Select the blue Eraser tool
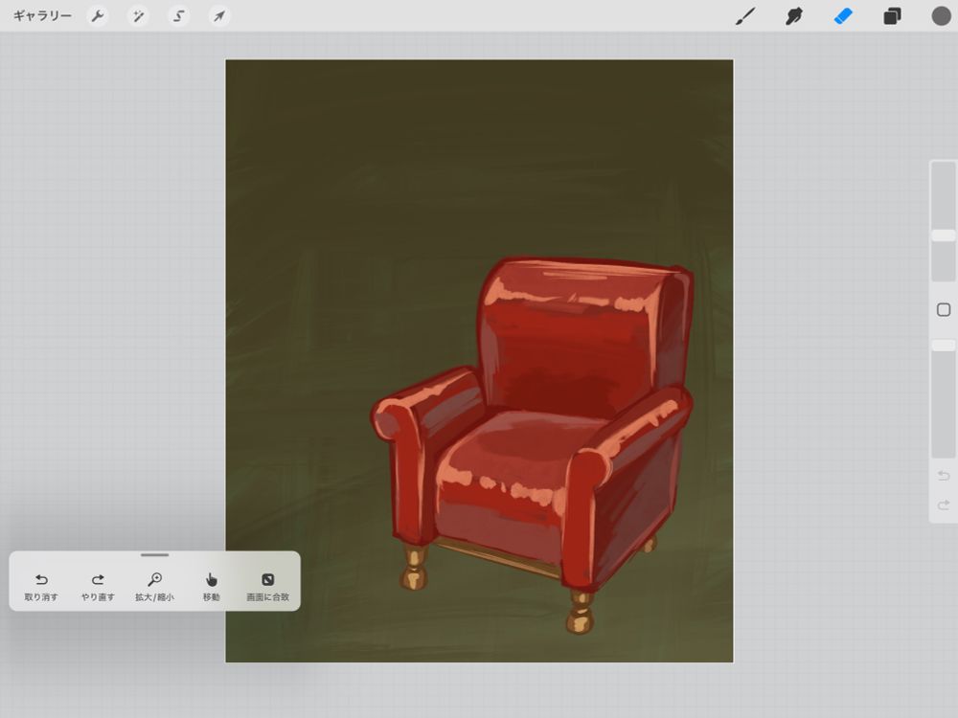 843,16
